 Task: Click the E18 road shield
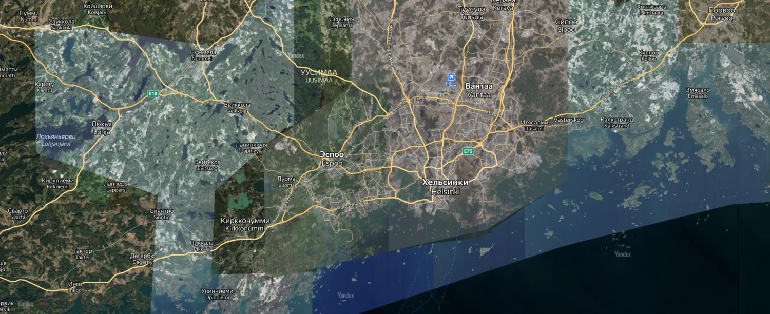click(x=152, y=93)
